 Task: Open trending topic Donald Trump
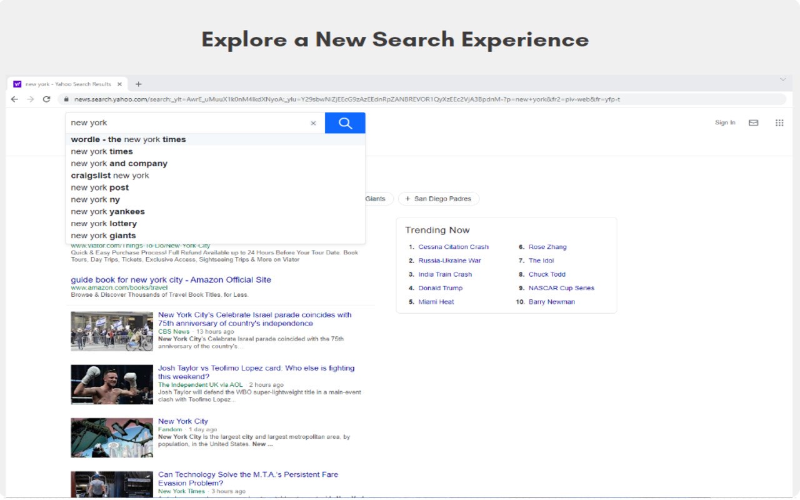pyautogui.click(x=440, y=288)
